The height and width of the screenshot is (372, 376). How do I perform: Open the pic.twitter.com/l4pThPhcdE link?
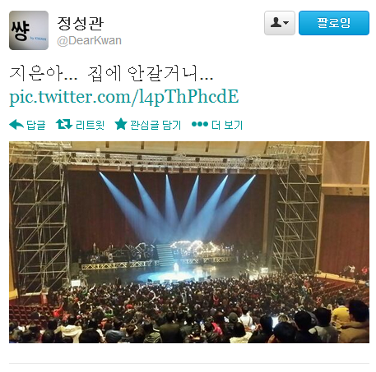(x=124, y=97)
